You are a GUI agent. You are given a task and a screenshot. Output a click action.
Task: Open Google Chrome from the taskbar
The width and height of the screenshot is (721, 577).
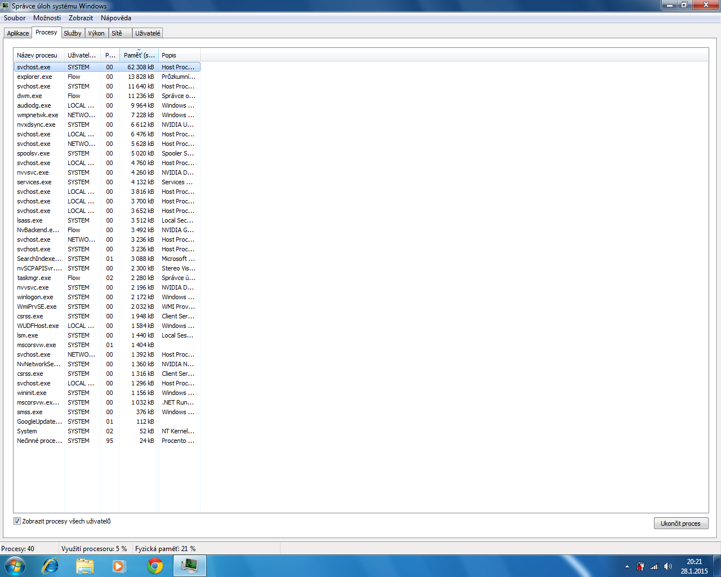click(x=154, y=566)
